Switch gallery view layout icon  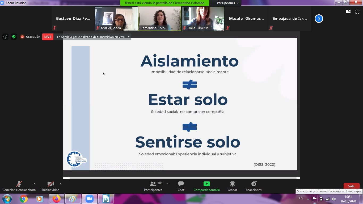tap(348, 11)
